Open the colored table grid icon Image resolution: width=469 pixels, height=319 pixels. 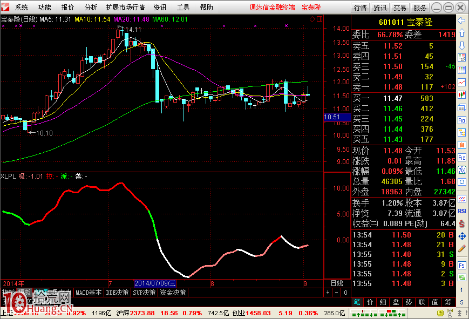(x=462, y=70)
